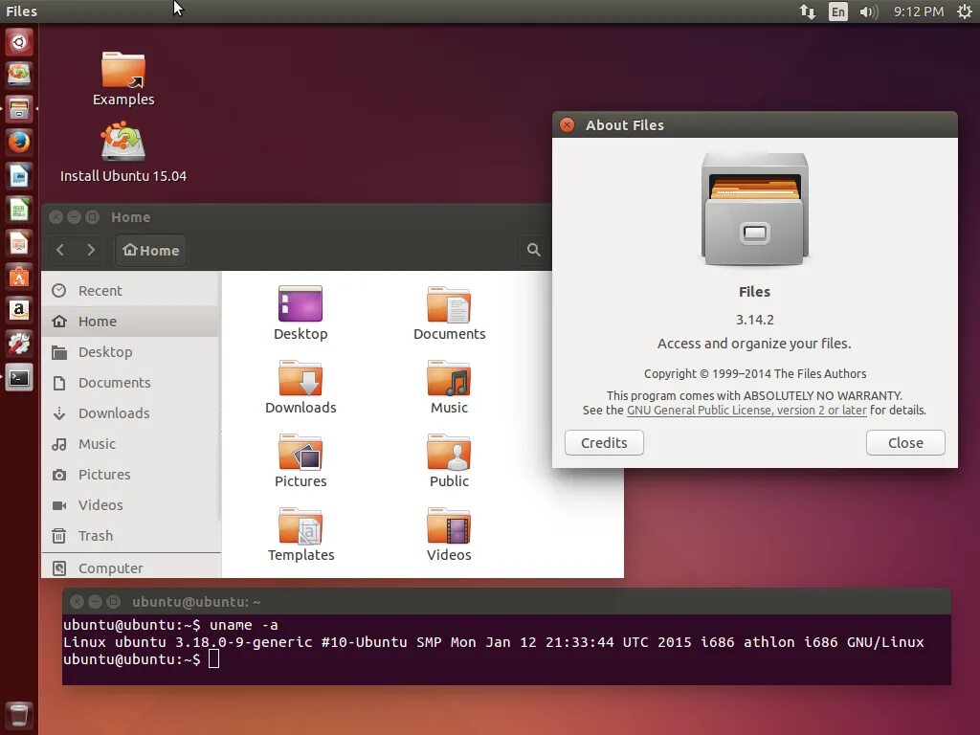Image resolution: width=980 pixels, height=735 pixels.
Task: Select the Desktop folder in Home view
Action: pos(301,313)
